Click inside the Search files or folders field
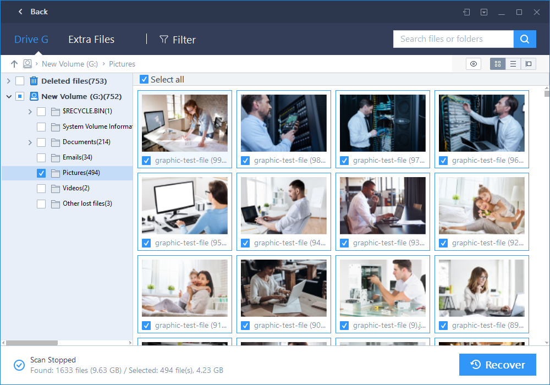 pyautogui.click(x=451, y=39)
